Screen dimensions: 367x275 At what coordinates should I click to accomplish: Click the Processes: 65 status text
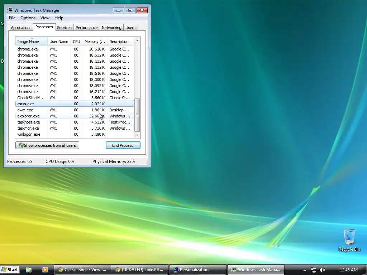(19, 161)
